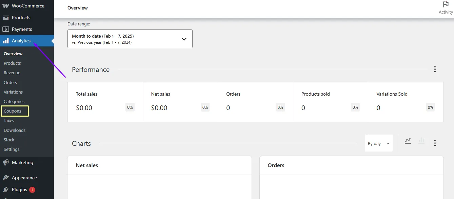Click the Plugins plug icon
The width and height of the screenshot is (454, 199).
point(6,190)
